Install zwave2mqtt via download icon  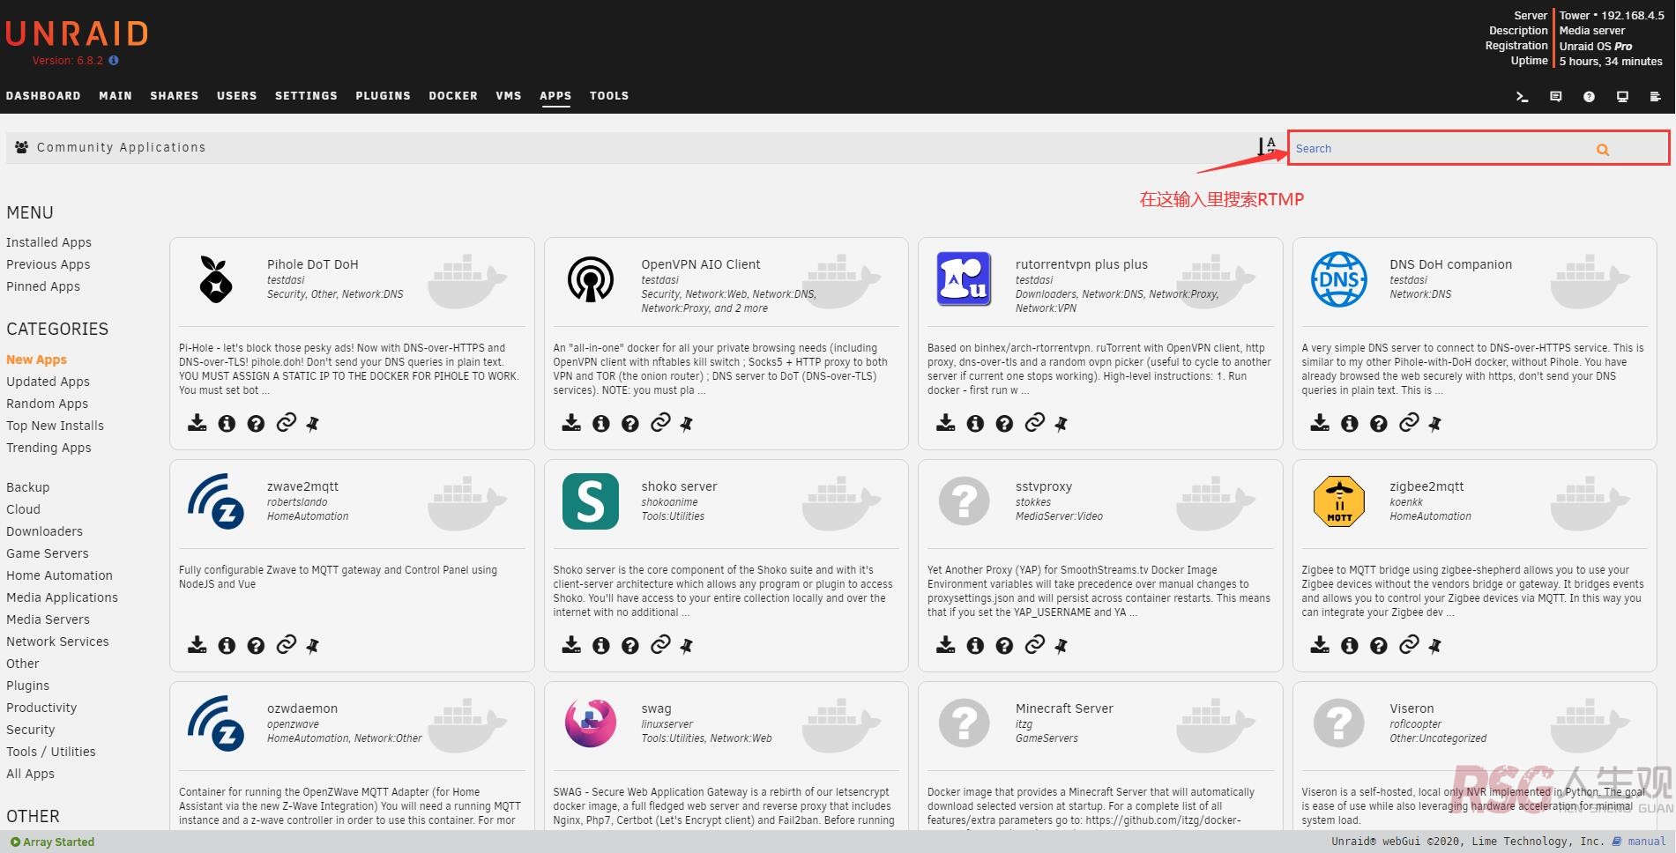pyautogui.click(x=197, y=645)
